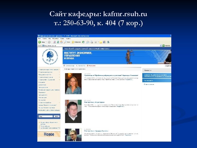197x148 pixels.
Task: Click the Edit page toolbar icon
Action: (x=96, y=42)
